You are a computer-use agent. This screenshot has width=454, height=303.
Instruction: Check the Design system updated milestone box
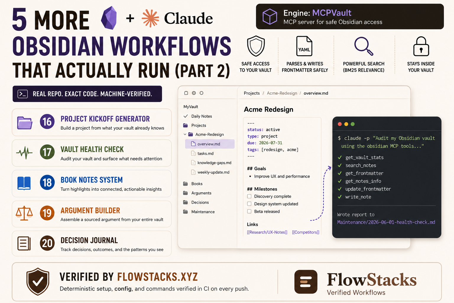tap(249, 204)
